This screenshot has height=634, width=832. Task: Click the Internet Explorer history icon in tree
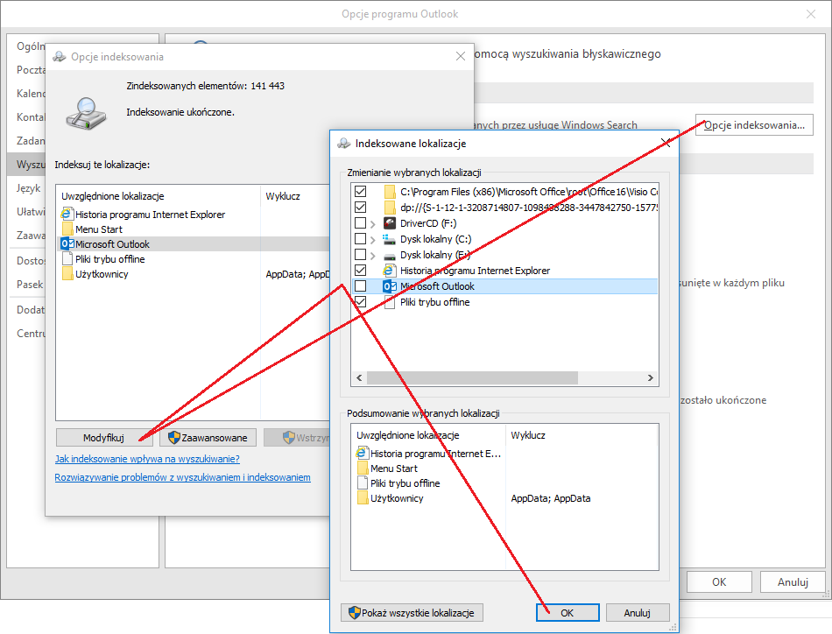tap(390, 271)
